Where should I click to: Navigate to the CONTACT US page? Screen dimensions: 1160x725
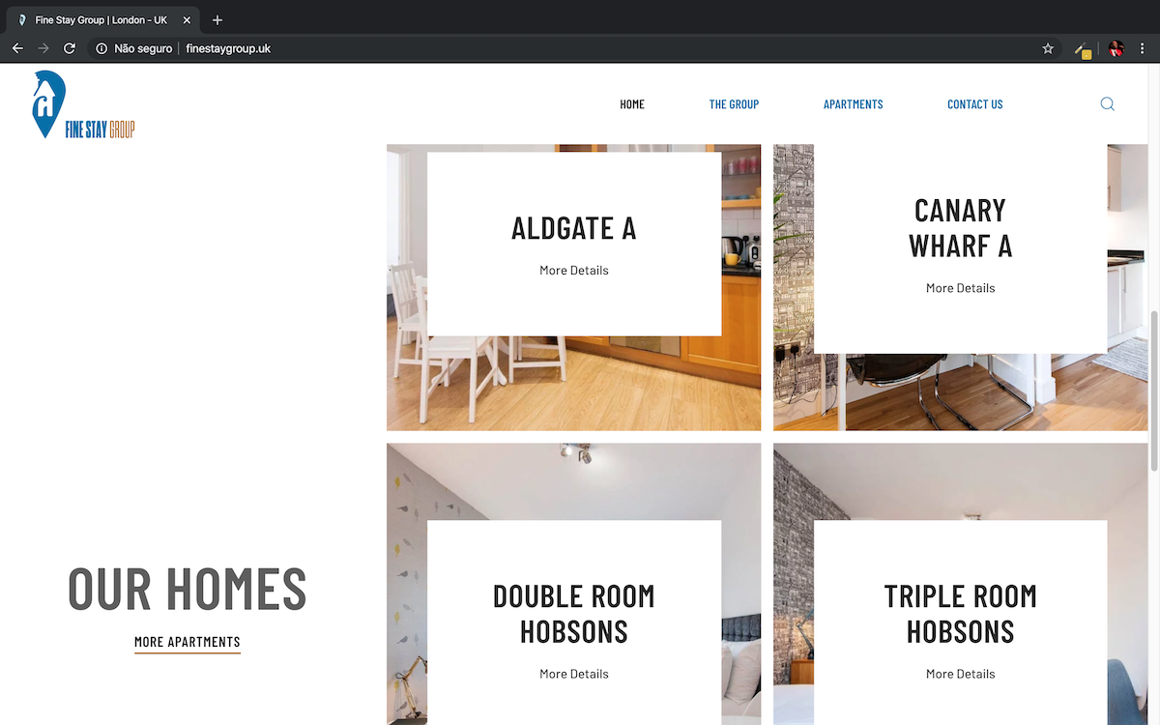[974, 104]
